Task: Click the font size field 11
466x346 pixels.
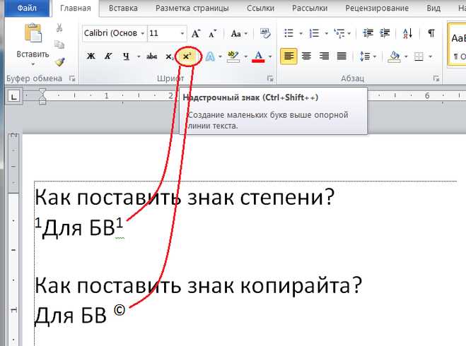Action: (x=163, y=33)
